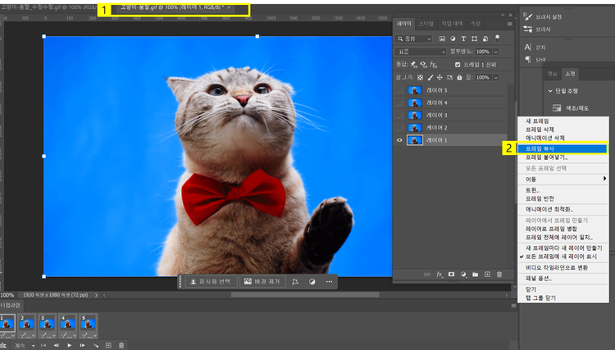Screen dimensions: 615x350
Task: Select frame 3 thumbnail in the timeline
Action: (x=47, y=324)
